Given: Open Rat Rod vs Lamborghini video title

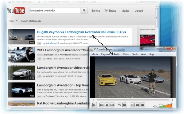Looking at the screenshot, I should tap(63, 103).
